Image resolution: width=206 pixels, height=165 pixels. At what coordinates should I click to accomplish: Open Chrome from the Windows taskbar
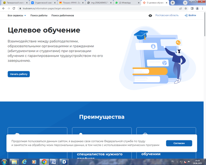point(44,162)
